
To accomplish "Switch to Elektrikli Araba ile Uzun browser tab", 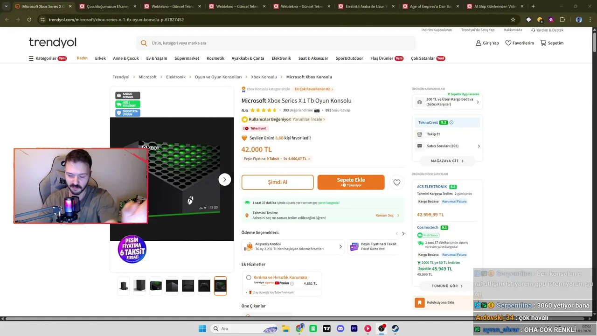I will [366, 7].
